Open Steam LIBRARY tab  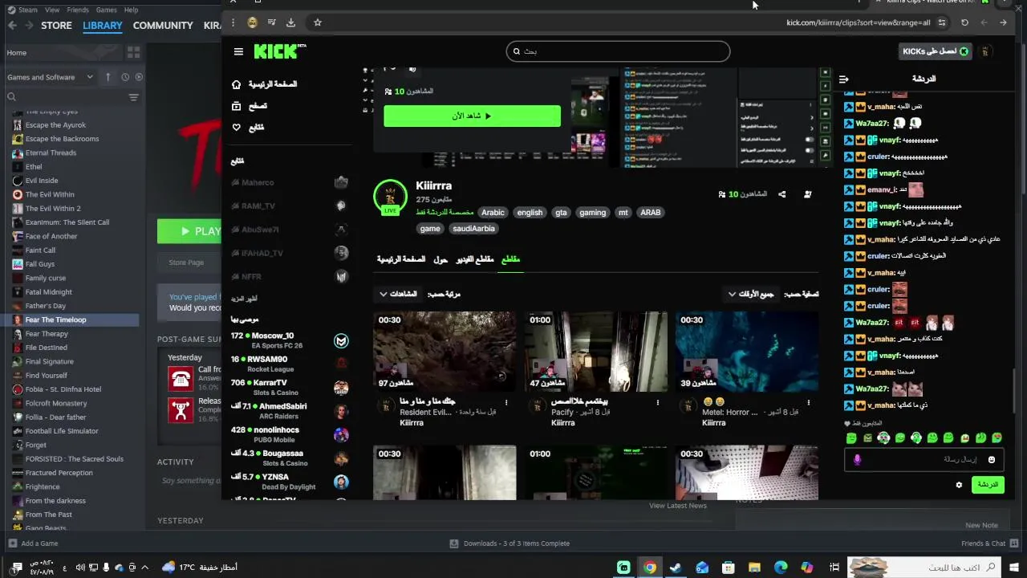pyautogui.click(x=103, y=26)
